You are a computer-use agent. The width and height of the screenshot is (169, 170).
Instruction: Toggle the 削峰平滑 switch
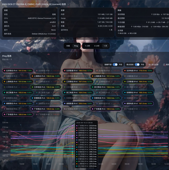(115, 65)
